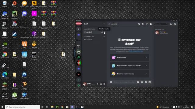Screen dimensions: 195x109
Task: Select the server with M logo
Action: tap(79, 52)
